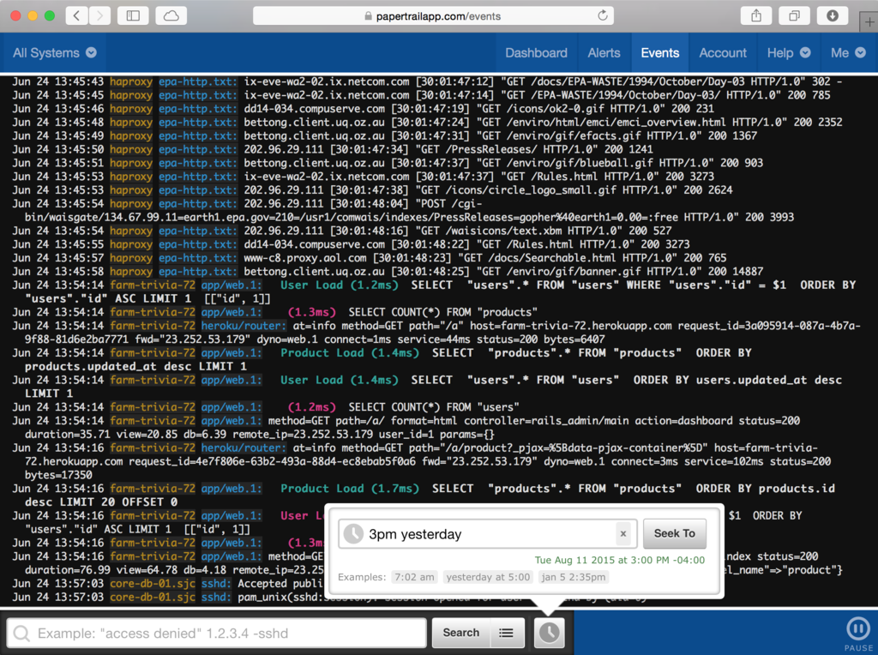Image resolution: width=878 pixels, height=655 pixels.
Task: Click the Seek To button
Action: [674, 533]
